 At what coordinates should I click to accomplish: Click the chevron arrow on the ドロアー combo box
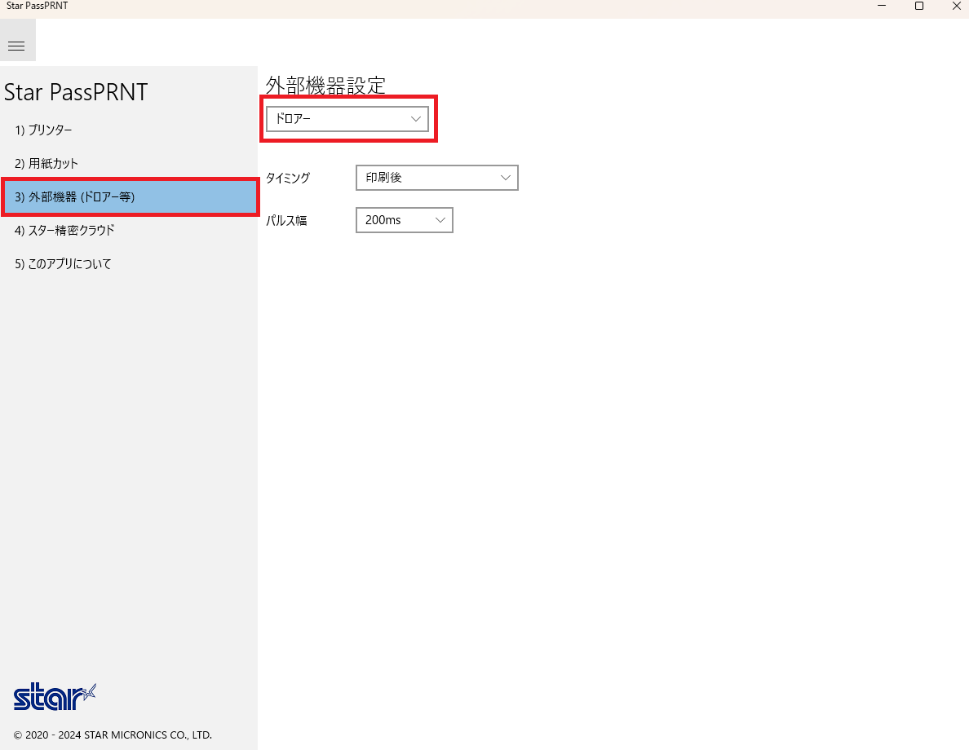tap(416, 119)
